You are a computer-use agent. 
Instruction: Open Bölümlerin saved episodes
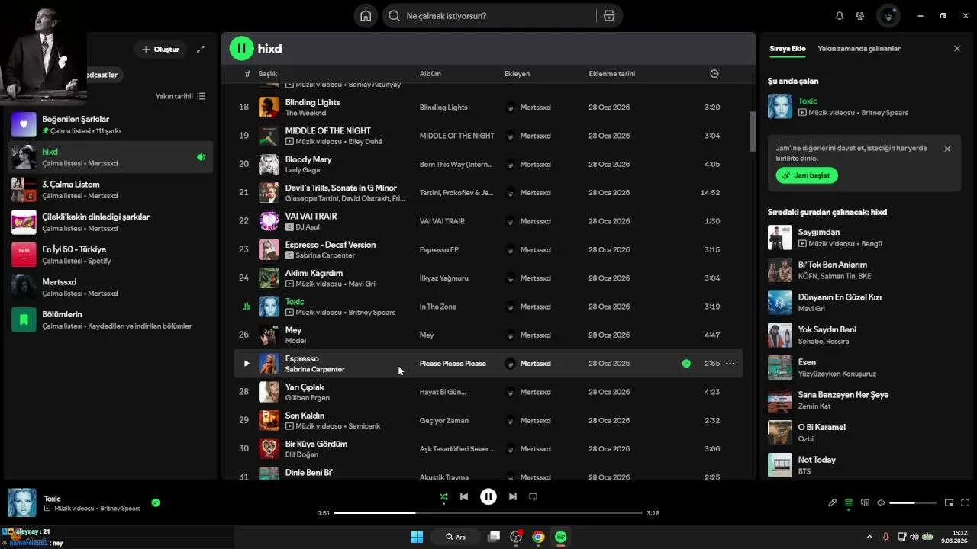pos(112,319)
